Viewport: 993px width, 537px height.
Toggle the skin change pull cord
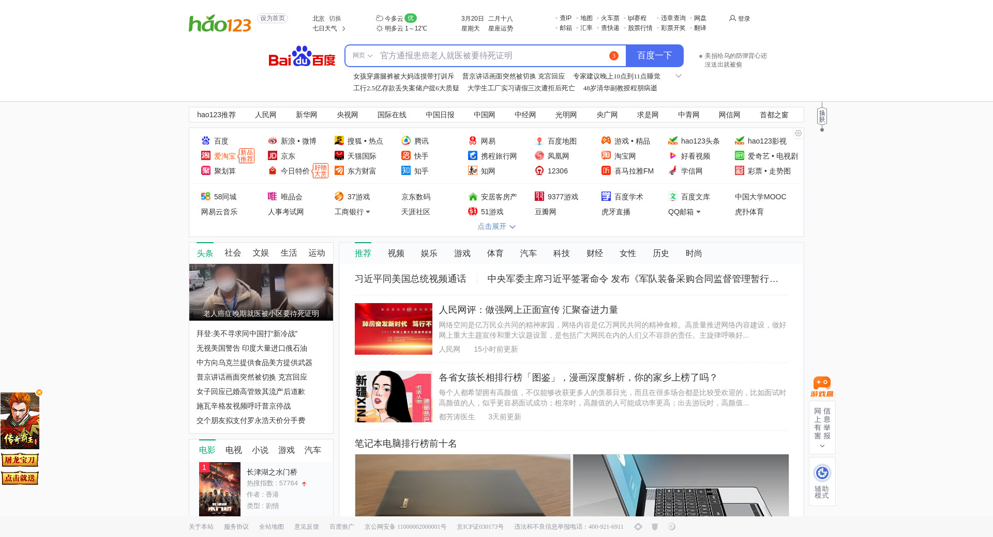click(x=822, y=117)
